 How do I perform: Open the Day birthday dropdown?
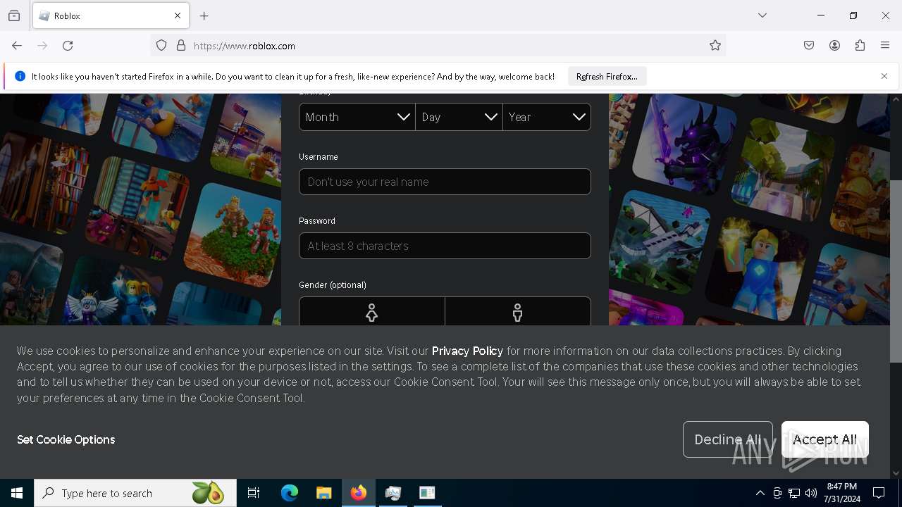[x=459, y=117]
